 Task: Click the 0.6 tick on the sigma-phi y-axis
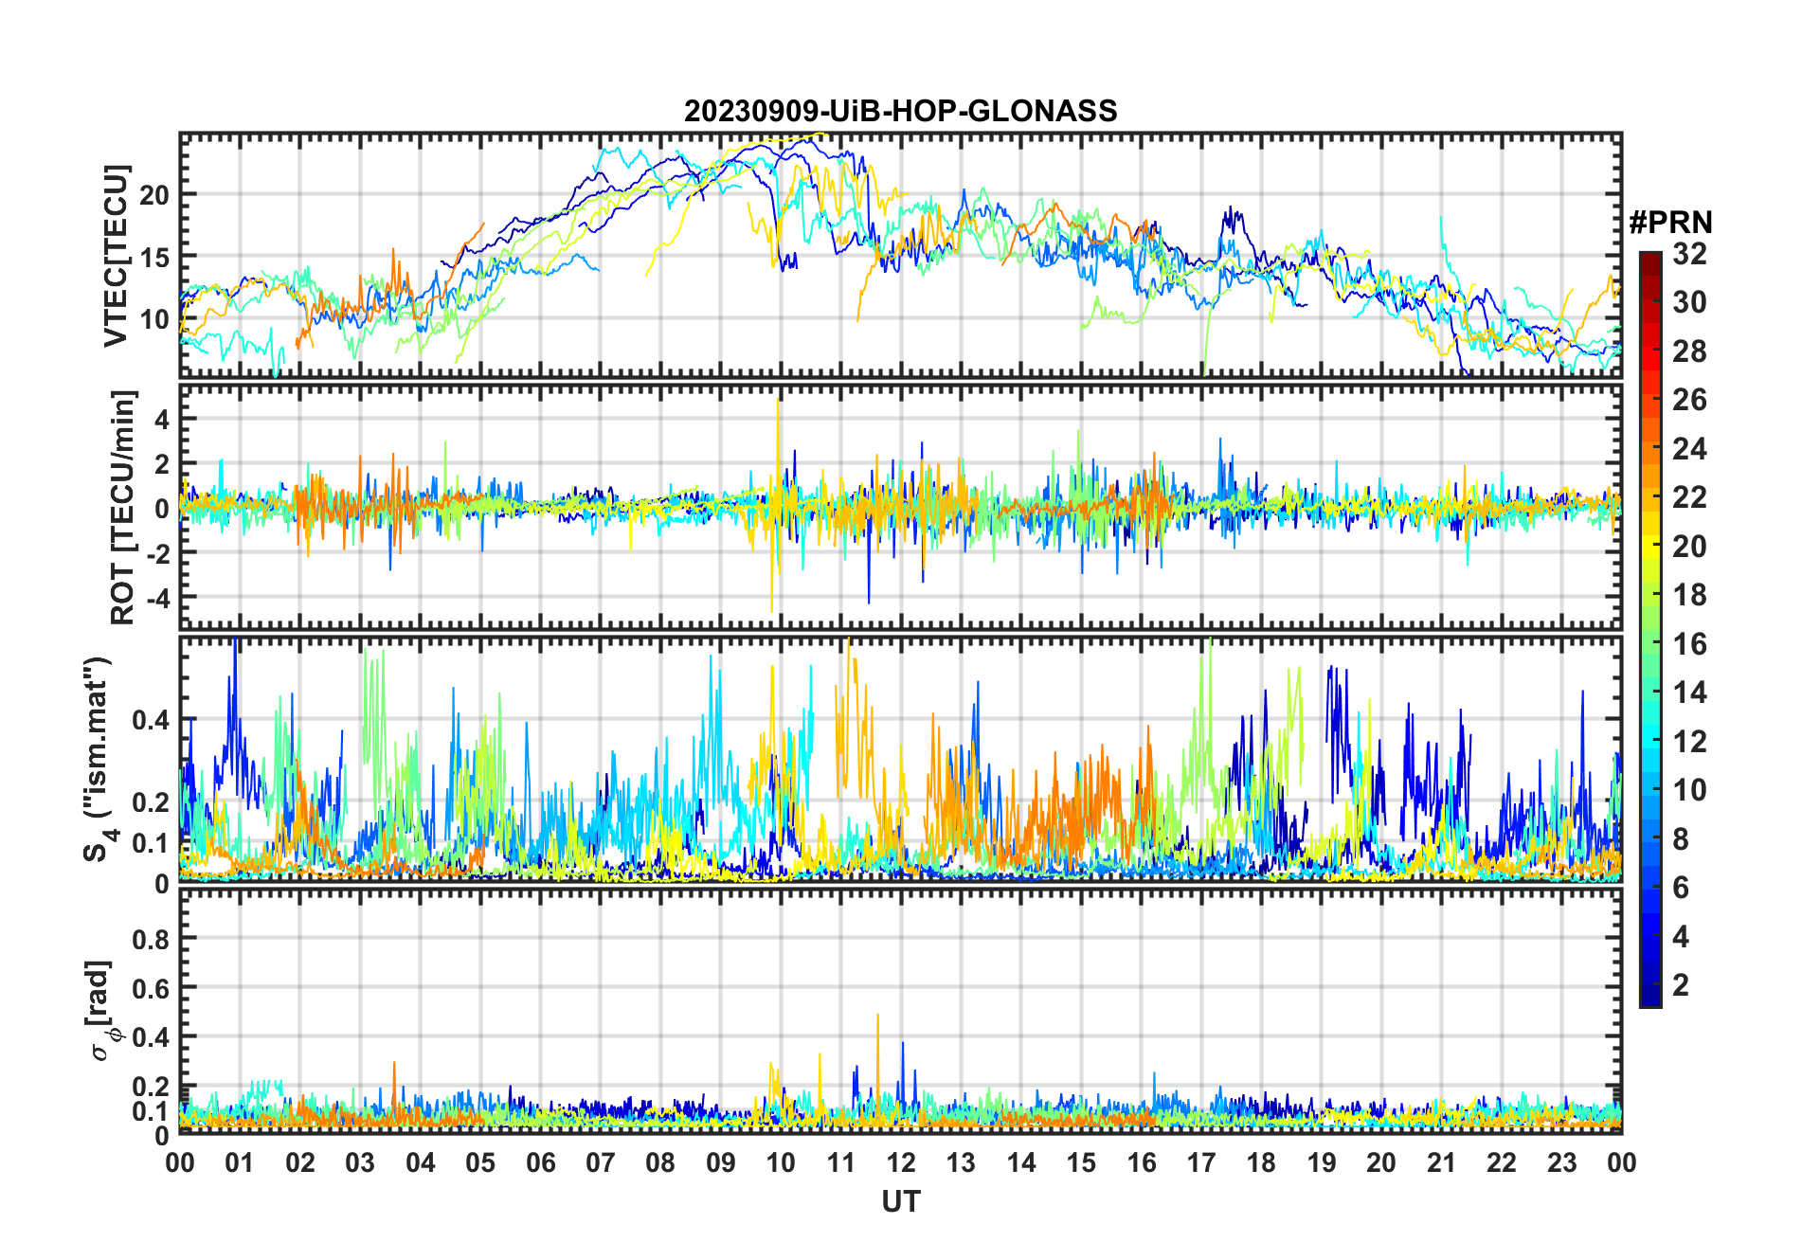coord(152,989)
